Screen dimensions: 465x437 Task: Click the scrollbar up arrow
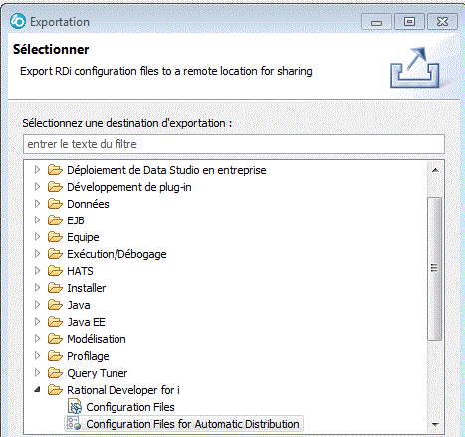(x=435, y=170)
